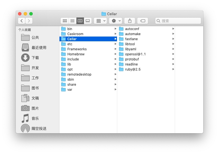Select the openssl@1.1 folder

135,54
